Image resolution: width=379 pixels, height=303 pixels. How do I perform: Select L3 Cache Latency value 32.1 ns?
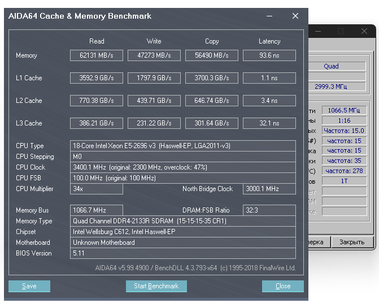(269, 123)
